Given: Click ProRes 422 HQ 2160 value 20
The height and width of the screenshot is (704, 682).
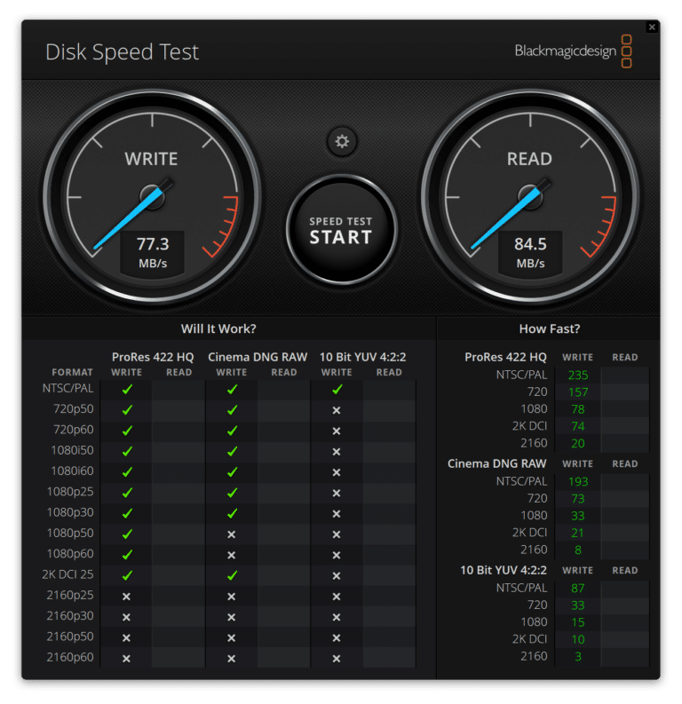Looking at the screenshot, I should coord(578,443).
